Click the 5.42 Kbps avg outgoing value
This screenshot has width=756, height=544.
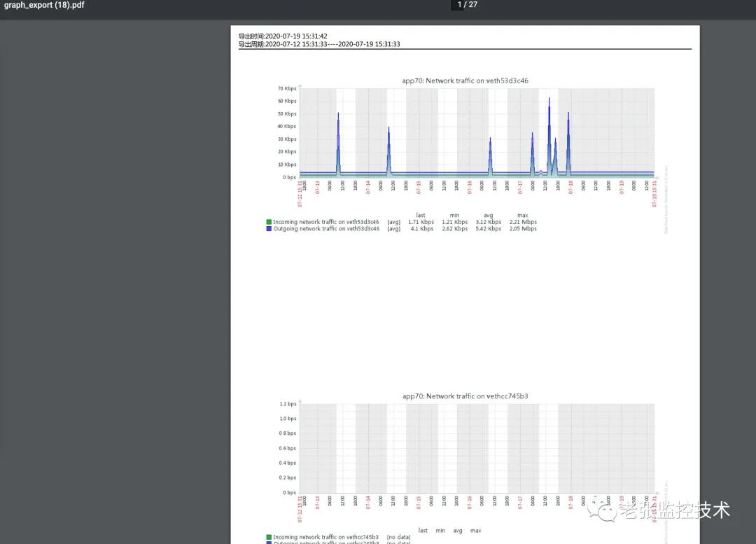pyautogui.click(x=489, y=229)
